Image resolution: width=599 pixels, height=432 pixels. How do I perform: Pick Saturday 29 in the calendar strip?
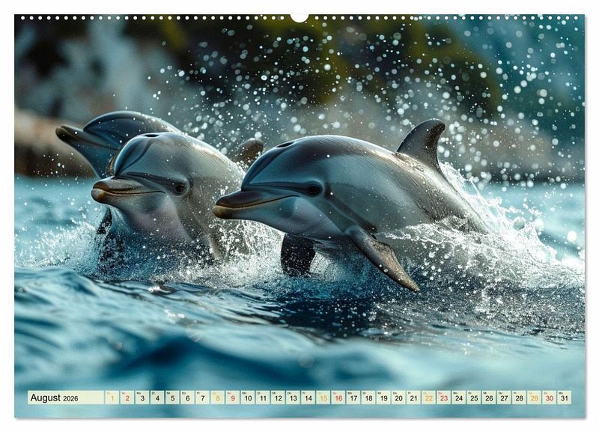534,398
